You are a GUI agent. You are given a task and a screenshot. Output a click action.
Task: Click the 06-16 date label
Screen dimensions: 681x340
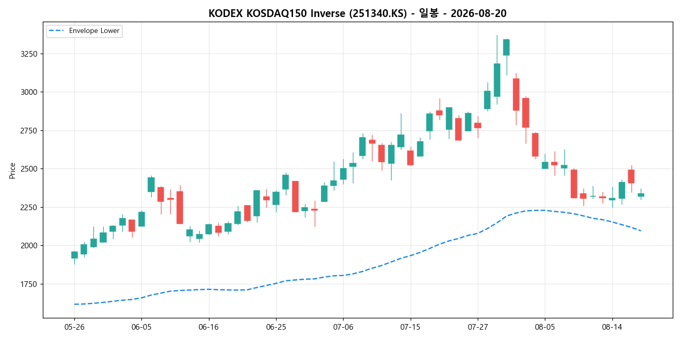coord(208,327)
